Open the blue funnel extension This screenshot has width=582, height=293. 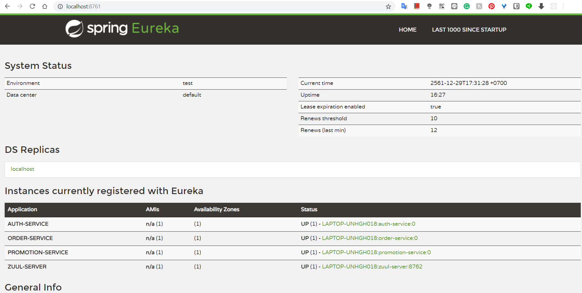tap(504, 6)
